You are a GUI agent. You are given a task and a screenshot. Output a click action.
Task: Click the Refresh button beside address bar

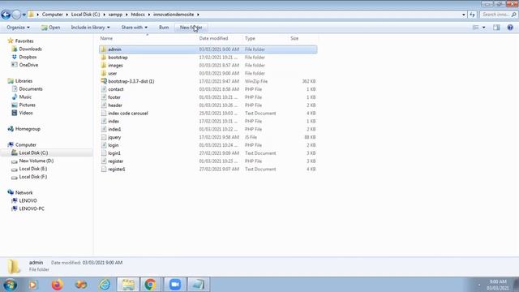(x=472, y=15)
